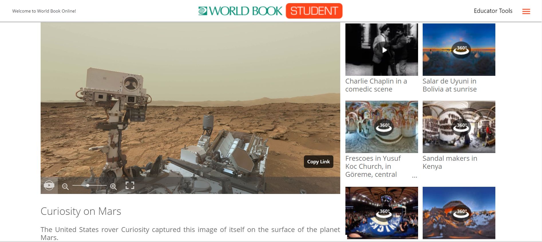Image resolution: width=542 pixels, height=242 pixels.
Task: Click the Curiosity rover panorama image
Action: point(190,100)
